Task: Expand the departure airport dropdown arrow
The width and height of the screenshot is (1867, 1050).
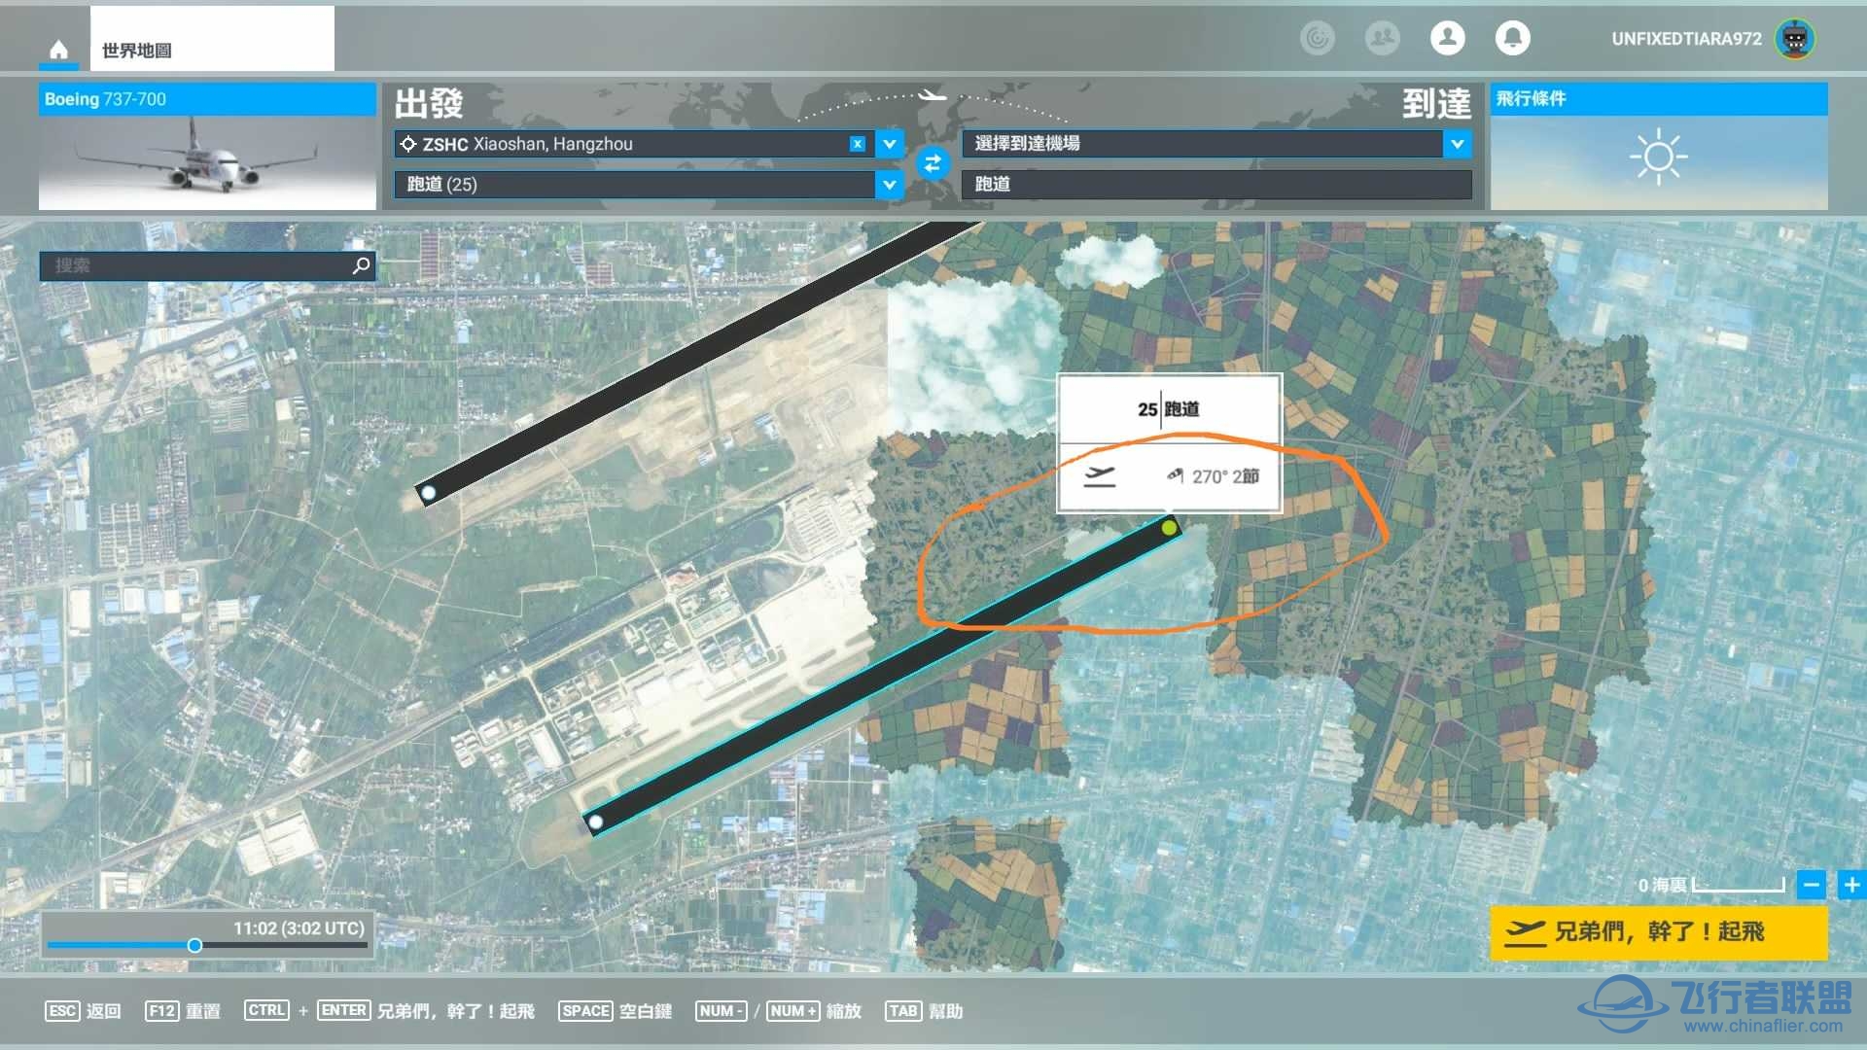Action: 889,144
